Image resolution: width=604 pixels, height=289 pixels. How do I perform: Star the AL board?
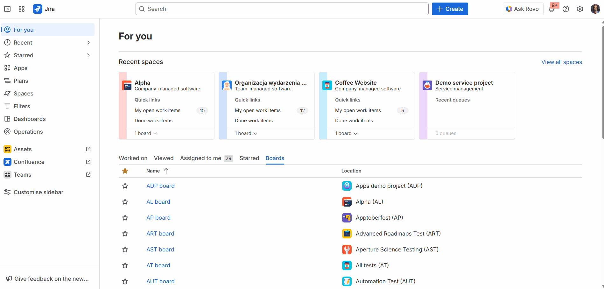(x=125, y=201)
